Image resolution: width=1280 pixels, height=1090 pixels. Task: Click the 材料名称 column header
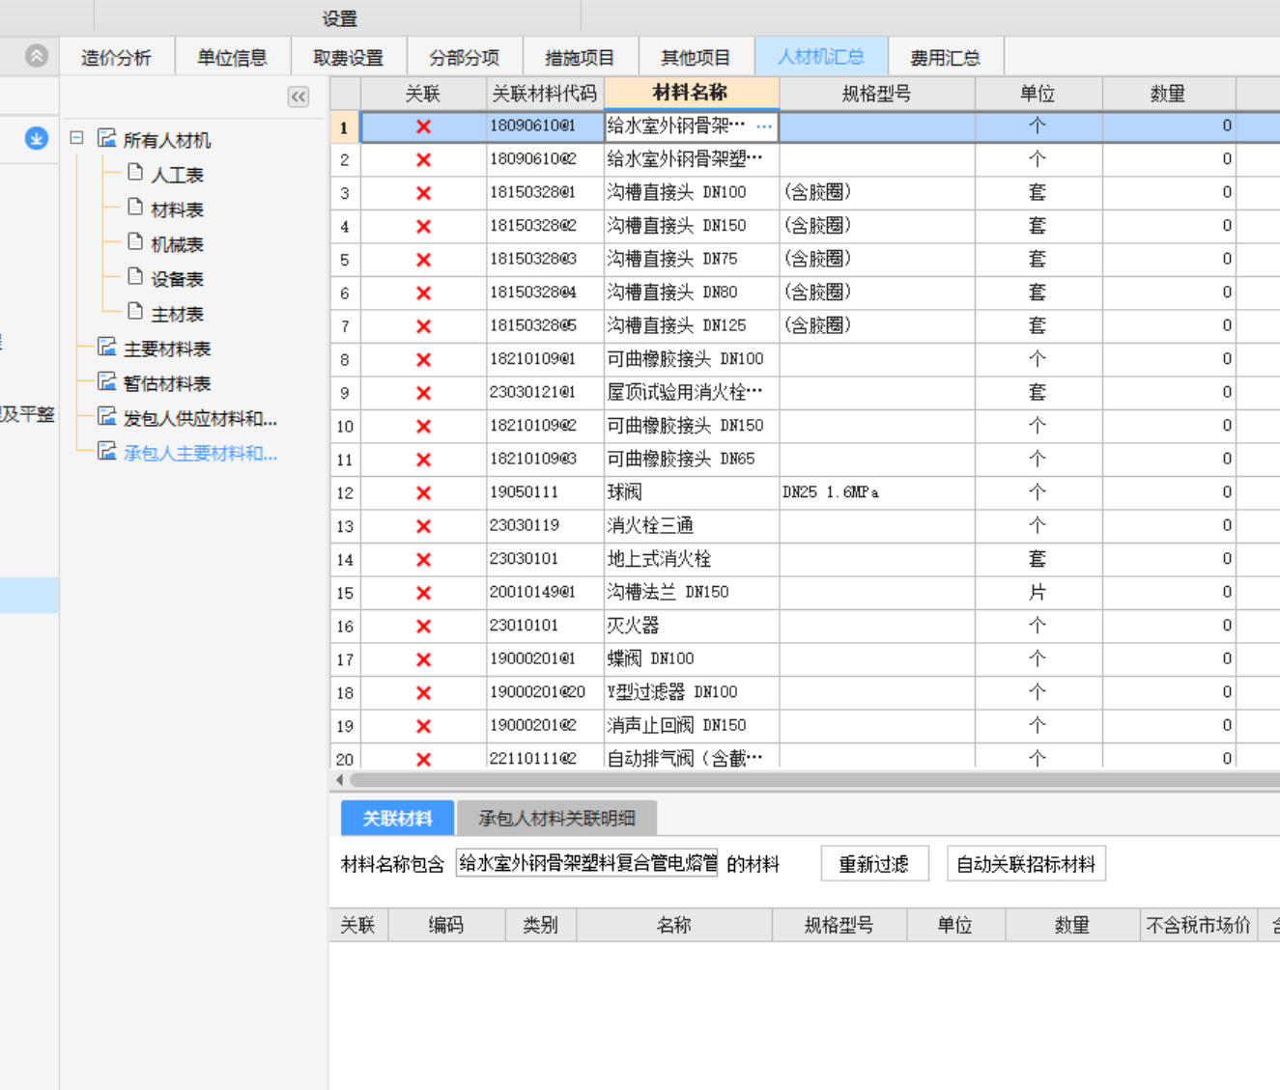(691, 93)
